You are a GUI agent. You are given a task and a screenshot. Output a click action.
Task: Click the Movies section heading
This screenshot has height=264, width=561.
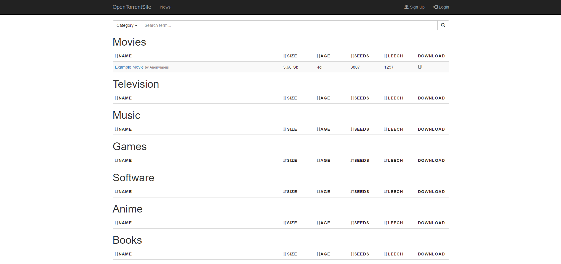pos(129,42)
